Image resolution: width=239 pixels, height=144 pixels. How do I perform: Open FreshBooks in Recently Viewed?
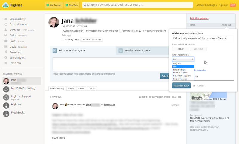tap(18, 112)
